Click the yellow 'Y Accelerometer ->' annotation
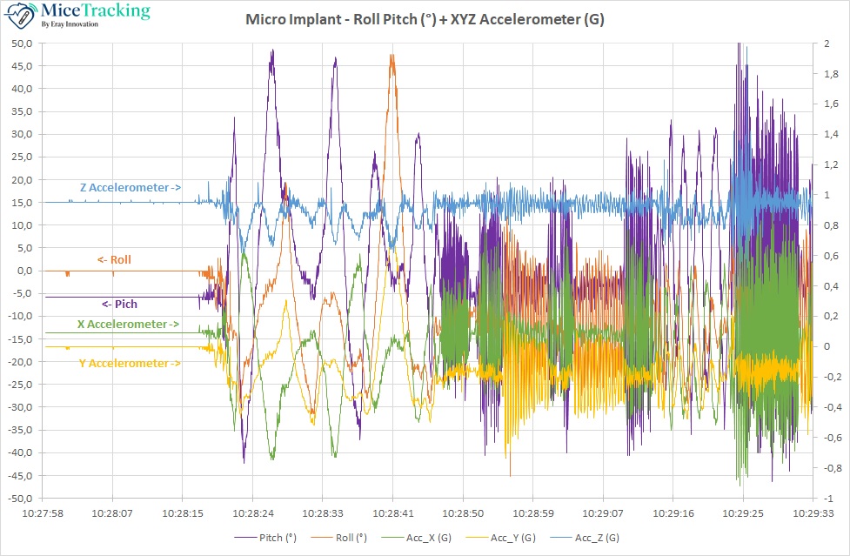The height and width of the screenshot is (556, 850). 130,363
